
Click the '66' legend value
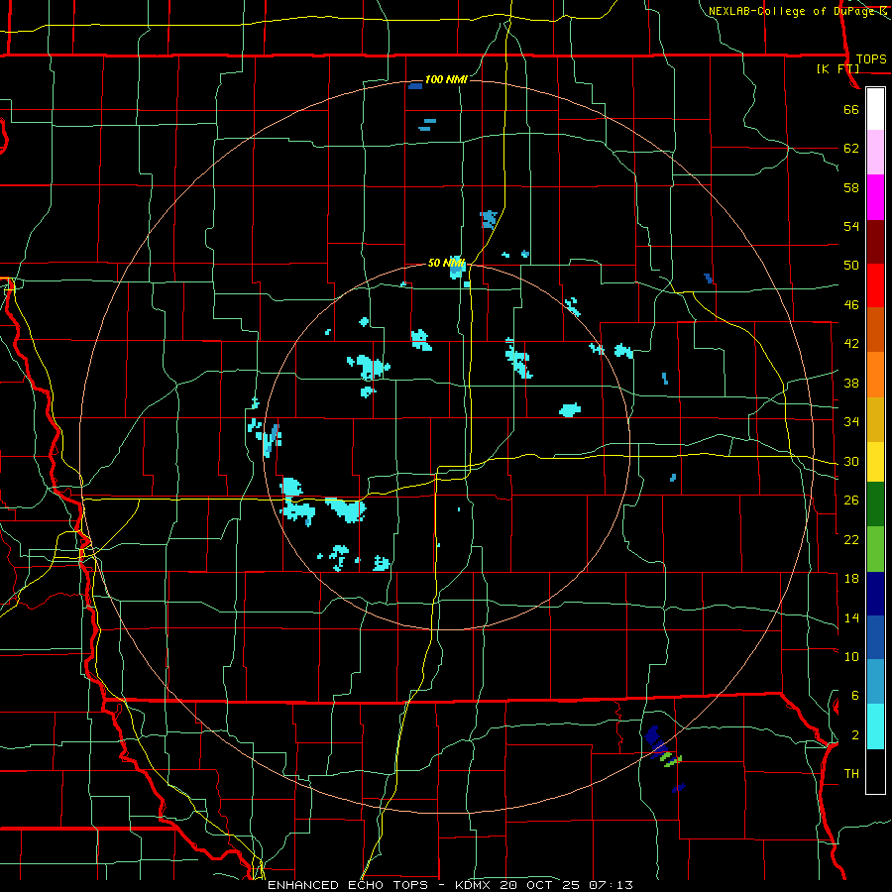click(851, 109)
